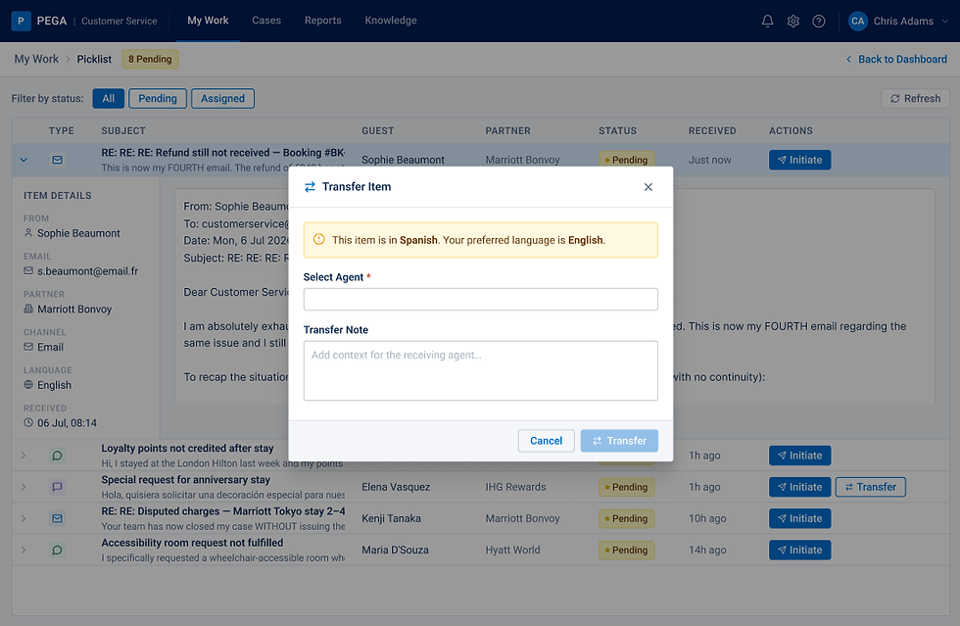Select the All status filter
The height and width of the screenshot is (626, 960).
tap(109, 99)
